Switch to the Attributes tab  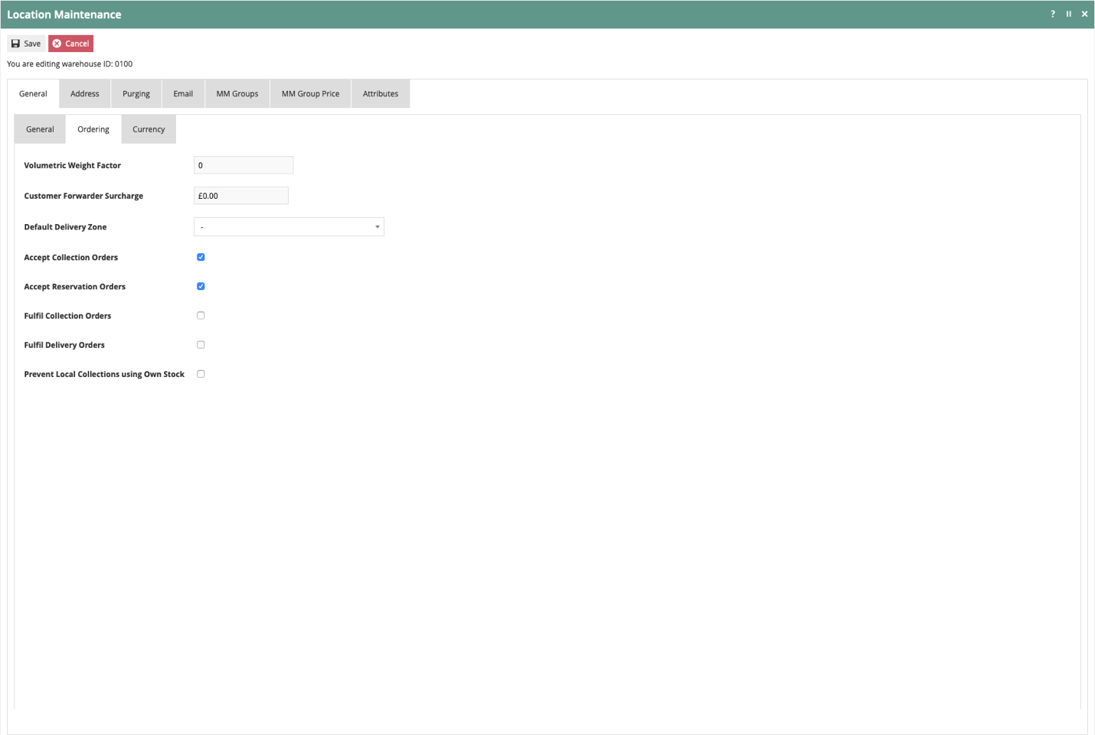click(x=381, y=93)
